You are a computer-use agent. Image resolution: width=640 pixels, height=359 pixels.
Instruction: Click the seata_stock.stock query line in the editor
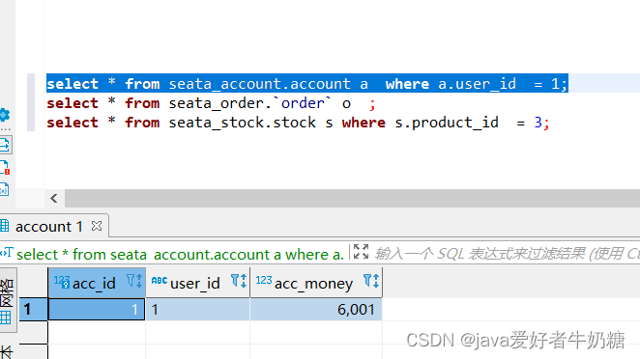[x=298, y=123]
